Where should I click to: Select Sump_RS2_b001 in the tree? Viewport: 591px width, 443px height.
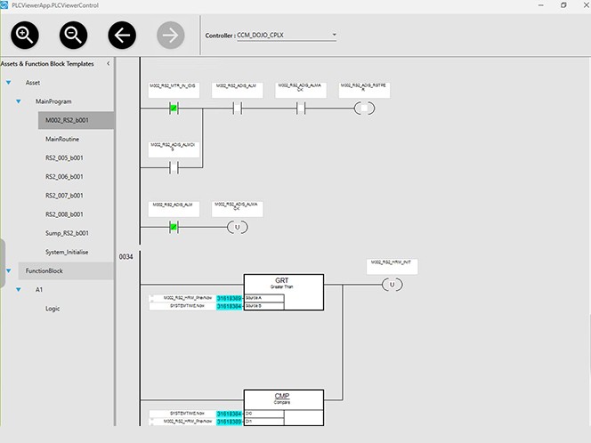(68, 233)
